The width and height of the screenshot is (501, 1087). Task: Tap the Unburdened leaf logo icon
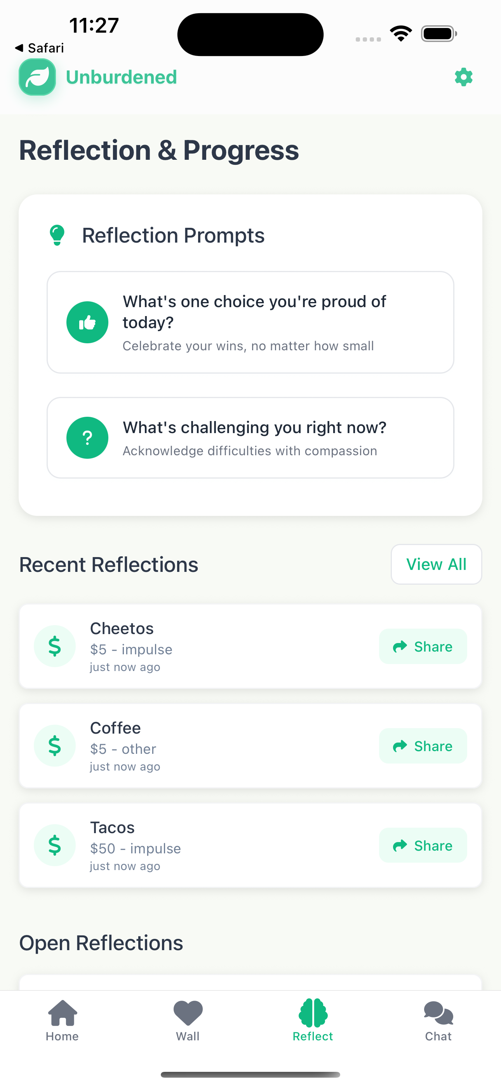(37, 77)
